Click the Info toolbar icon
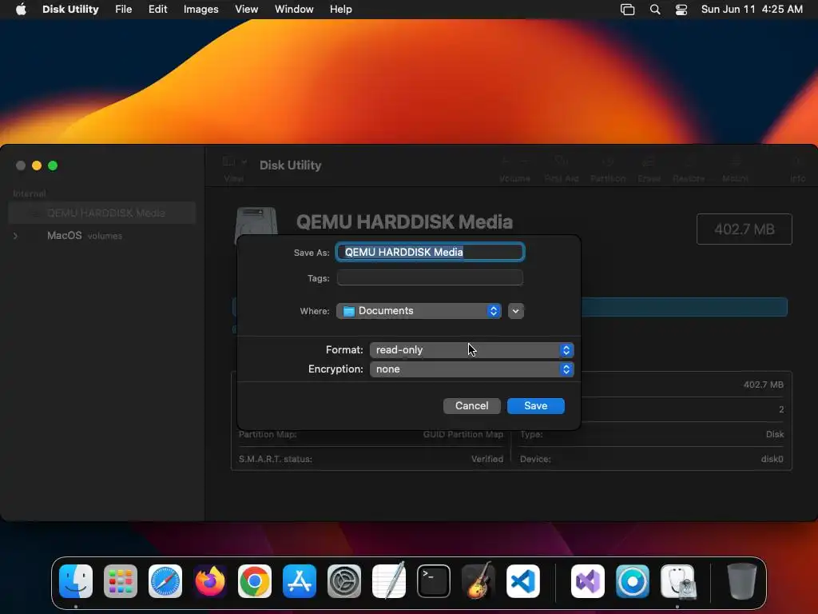 pyautogui.click(x=797, y=168)
